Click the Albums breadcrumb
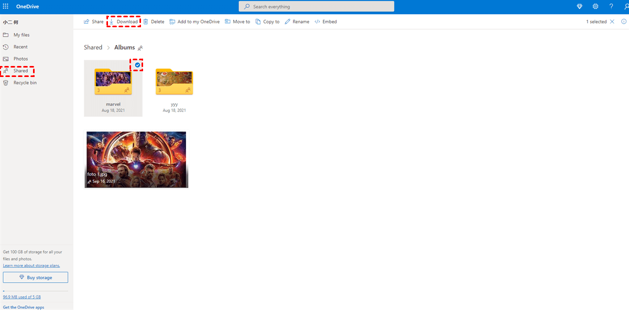Viewport: 629px width, 310px height. [125, 47]
